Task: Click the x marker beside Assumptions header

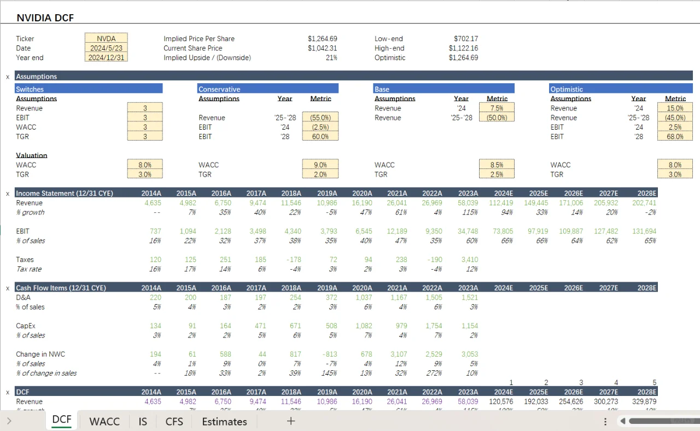Action: (x=8, y=77)
